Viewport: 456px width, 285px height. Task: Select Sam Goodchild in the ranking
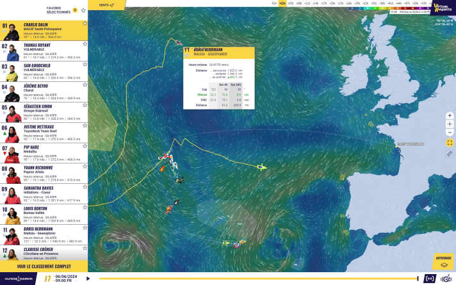coord(44,72)
